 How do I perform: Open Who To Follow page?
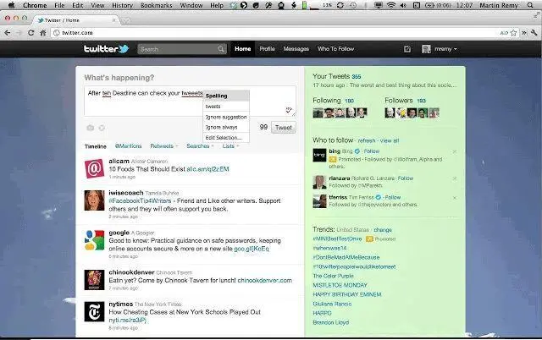(335, 49)
